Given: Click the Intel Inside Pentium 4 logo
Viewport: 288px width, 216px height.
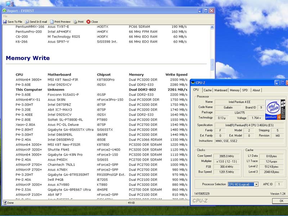Looking at the screenshot, I should pos(275,109).
